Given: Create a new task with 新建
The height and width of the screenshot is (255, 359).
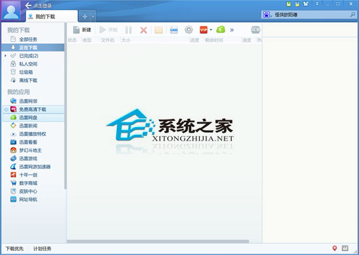Looking at the screenshot, I should (82, 30).
